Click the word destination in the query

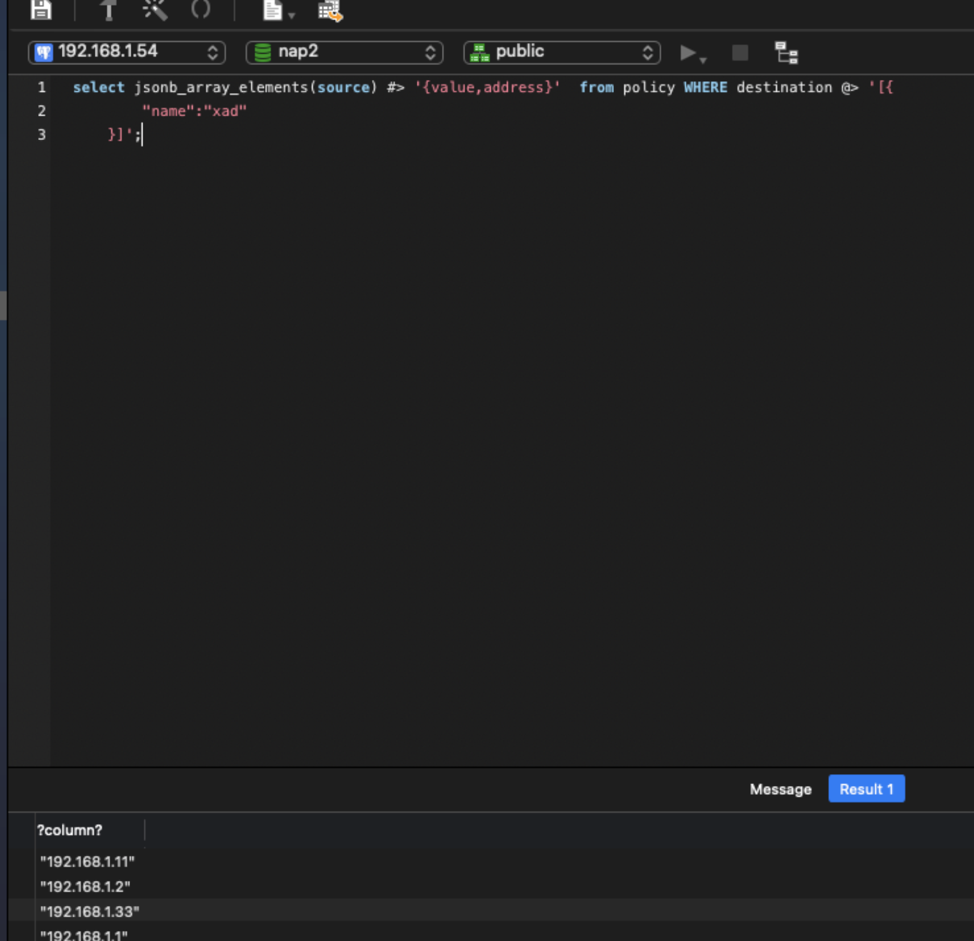pos(784,87)
